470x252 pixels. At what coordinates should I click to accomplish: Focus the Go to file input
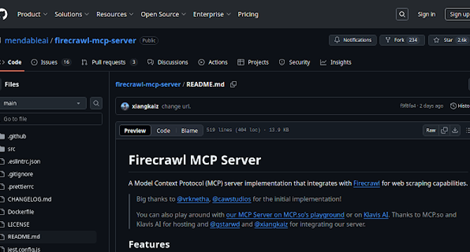pyautogui.click(x=51, y=119)
